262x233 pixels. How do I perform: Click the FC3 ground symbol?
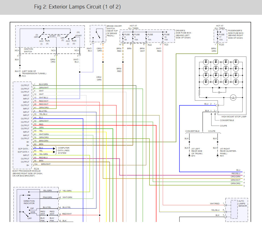pos(20,76)
